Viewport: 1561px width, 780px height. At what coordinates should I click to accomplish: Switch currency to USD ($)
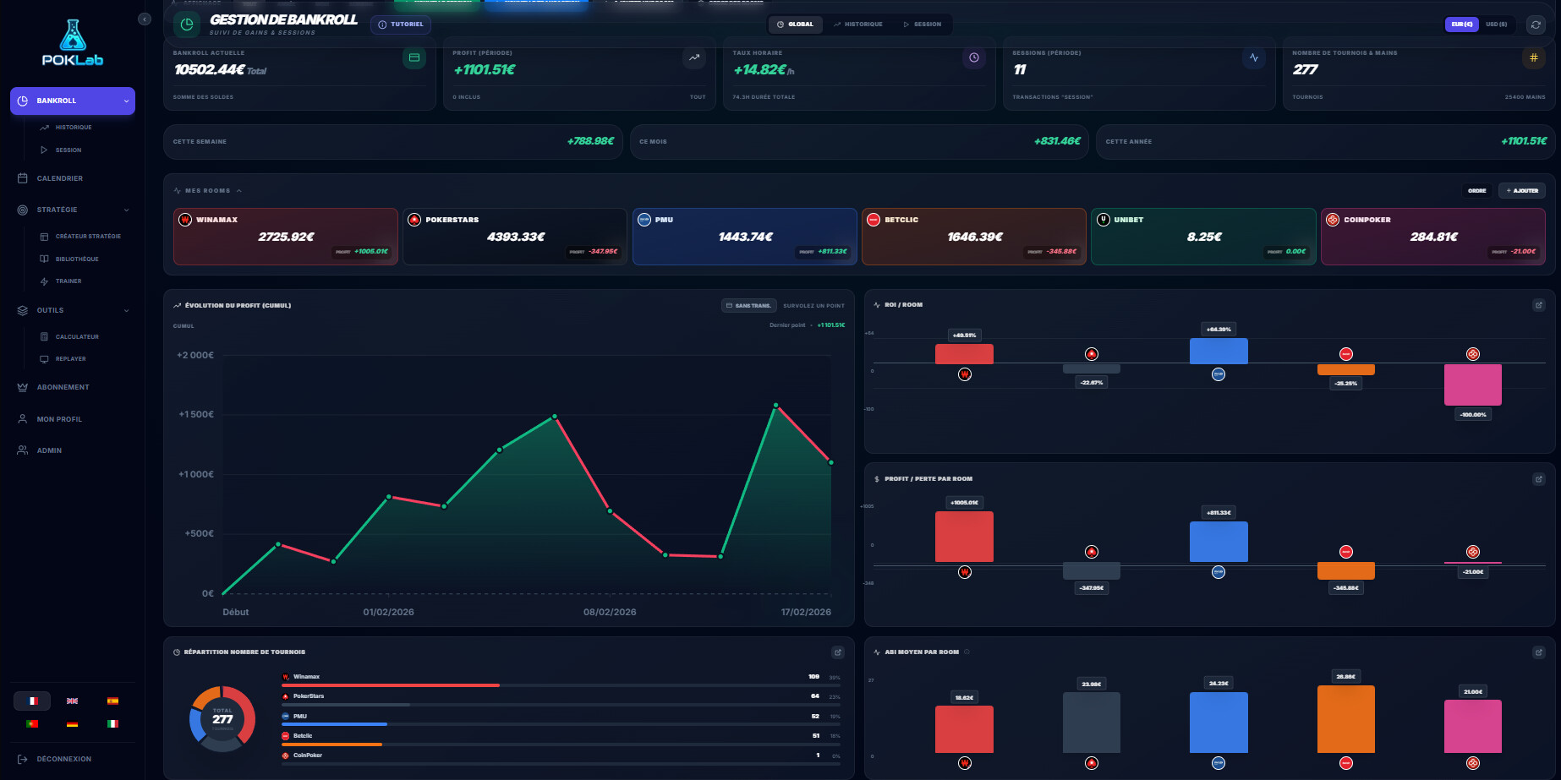[1496, 25]
